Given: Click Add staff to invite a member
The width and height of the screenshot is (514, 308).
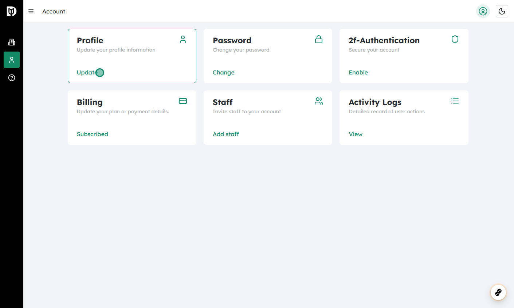Looking at the screenshot, I should 226,134.
